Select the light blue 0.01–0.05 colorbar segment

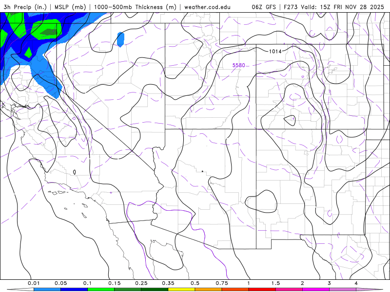tap(47, 290)
